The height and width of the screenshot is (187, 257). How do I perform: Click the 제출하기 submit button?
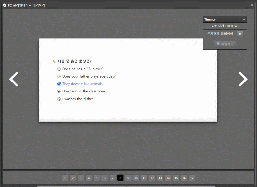[x=225, y=44]
